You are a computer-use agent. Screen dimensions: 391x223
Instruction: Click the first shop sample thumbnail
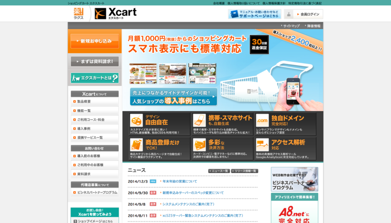coord(143,73)
